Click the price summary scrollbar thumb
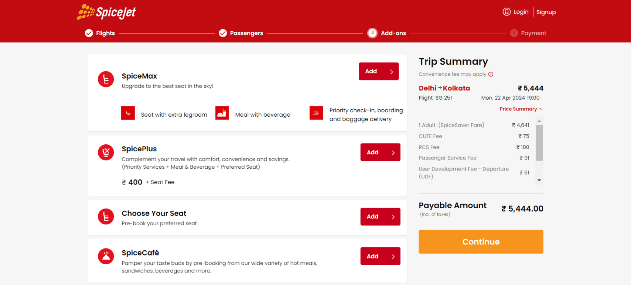This screenshot has height=285, width=631. tap(539, 143)
